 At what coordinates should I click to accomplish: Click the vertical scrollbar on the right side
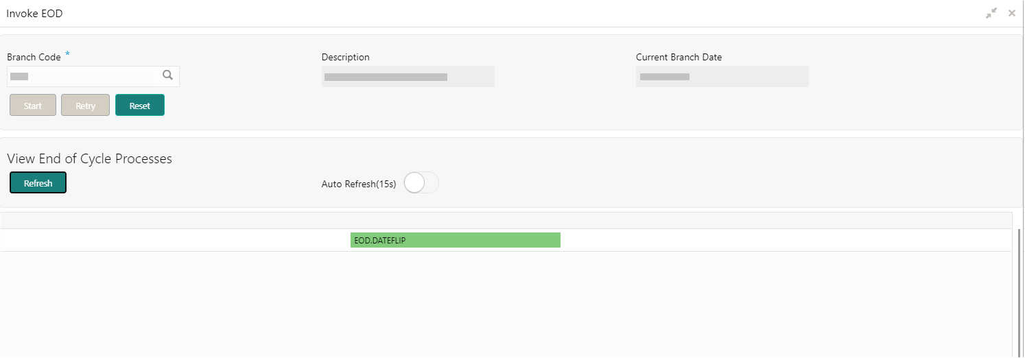(x=1020, y=288)
